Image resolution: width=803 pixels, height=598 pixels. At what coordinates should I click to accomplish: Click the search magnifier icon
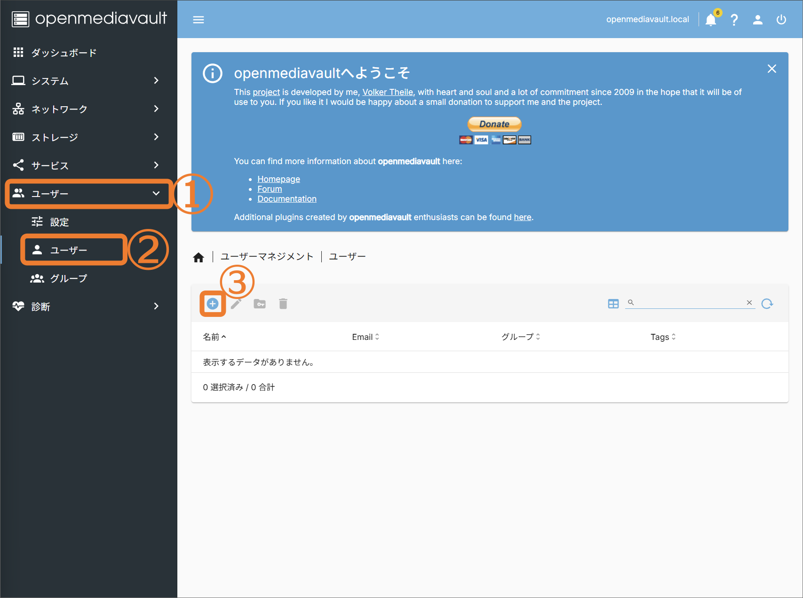(631, 303)
